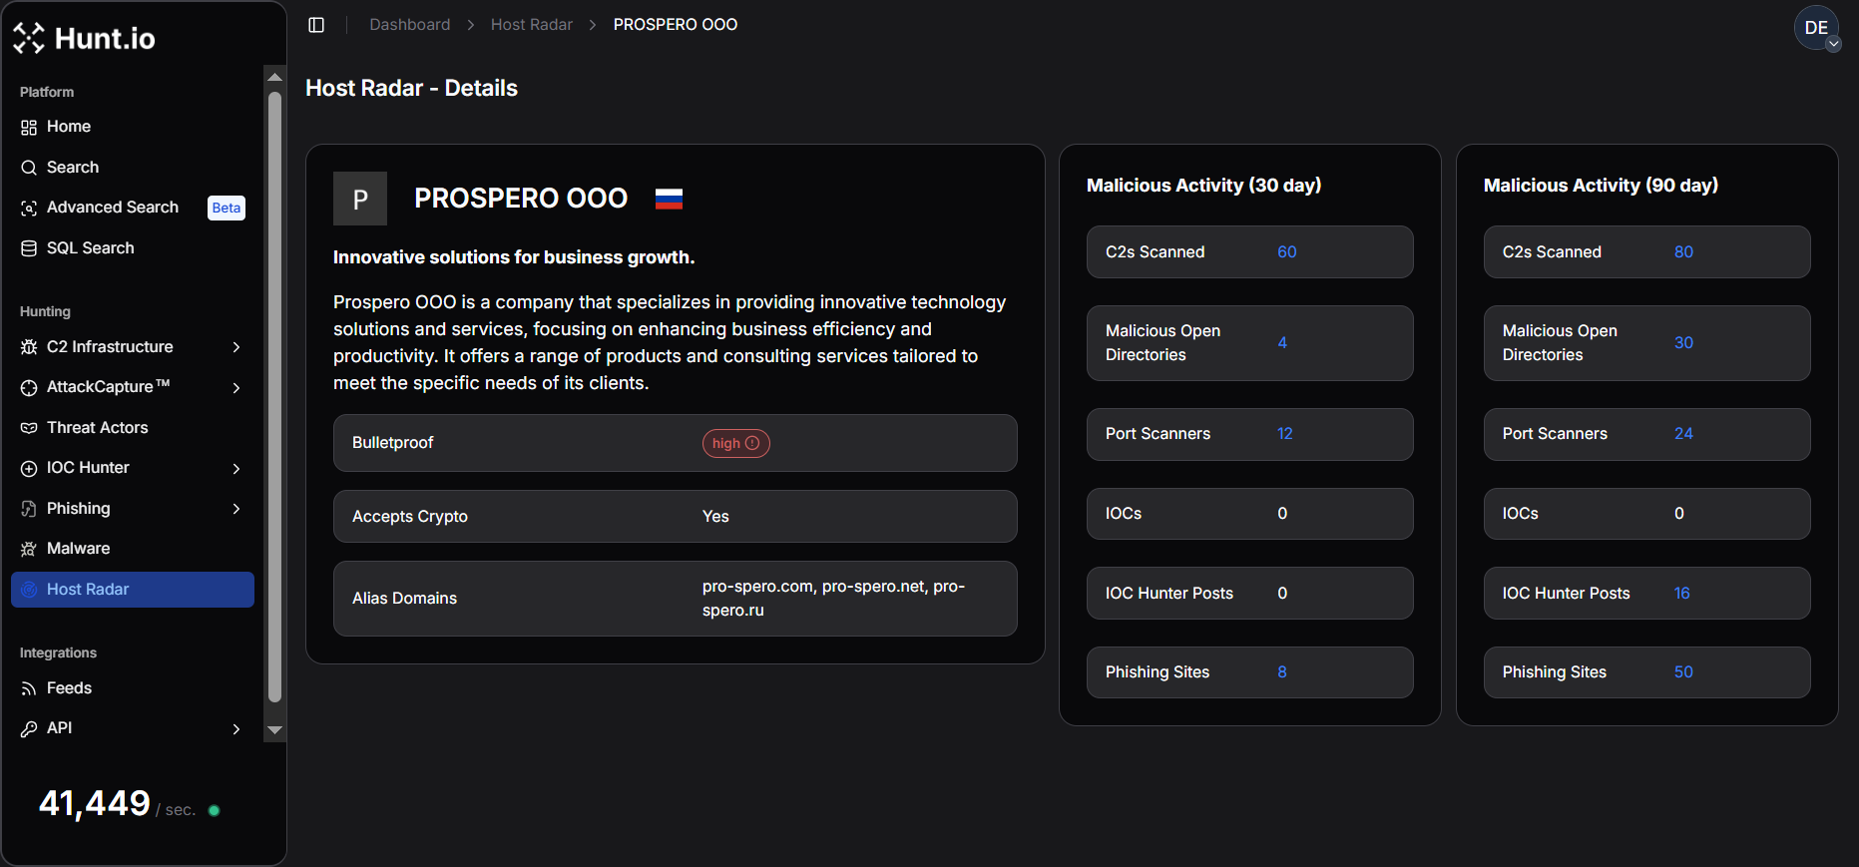
Task: Click the Search magnifier icon
Action: [x=29, y=168]
